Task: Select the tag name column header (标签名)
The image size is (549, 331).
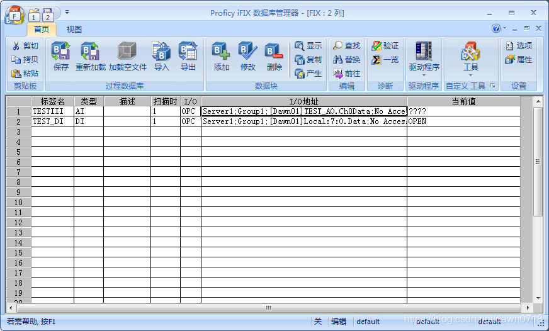Action: pyautogui.click(x=52, y=101)
